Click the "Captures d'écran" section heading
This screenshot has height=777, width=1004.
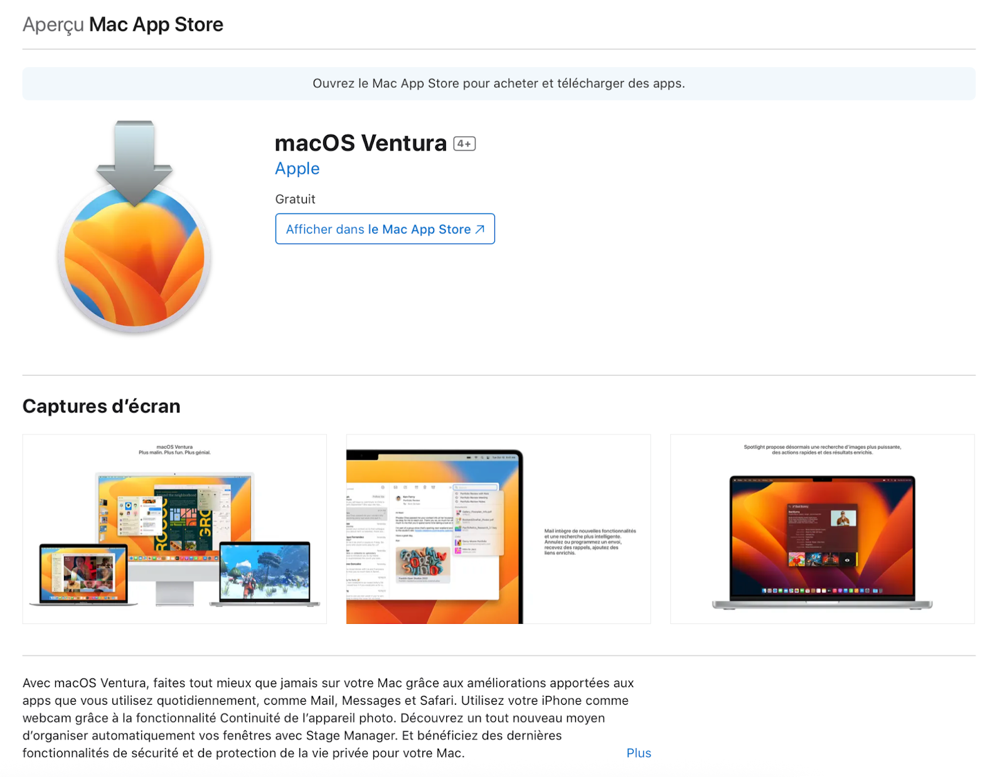click(100, 406)
